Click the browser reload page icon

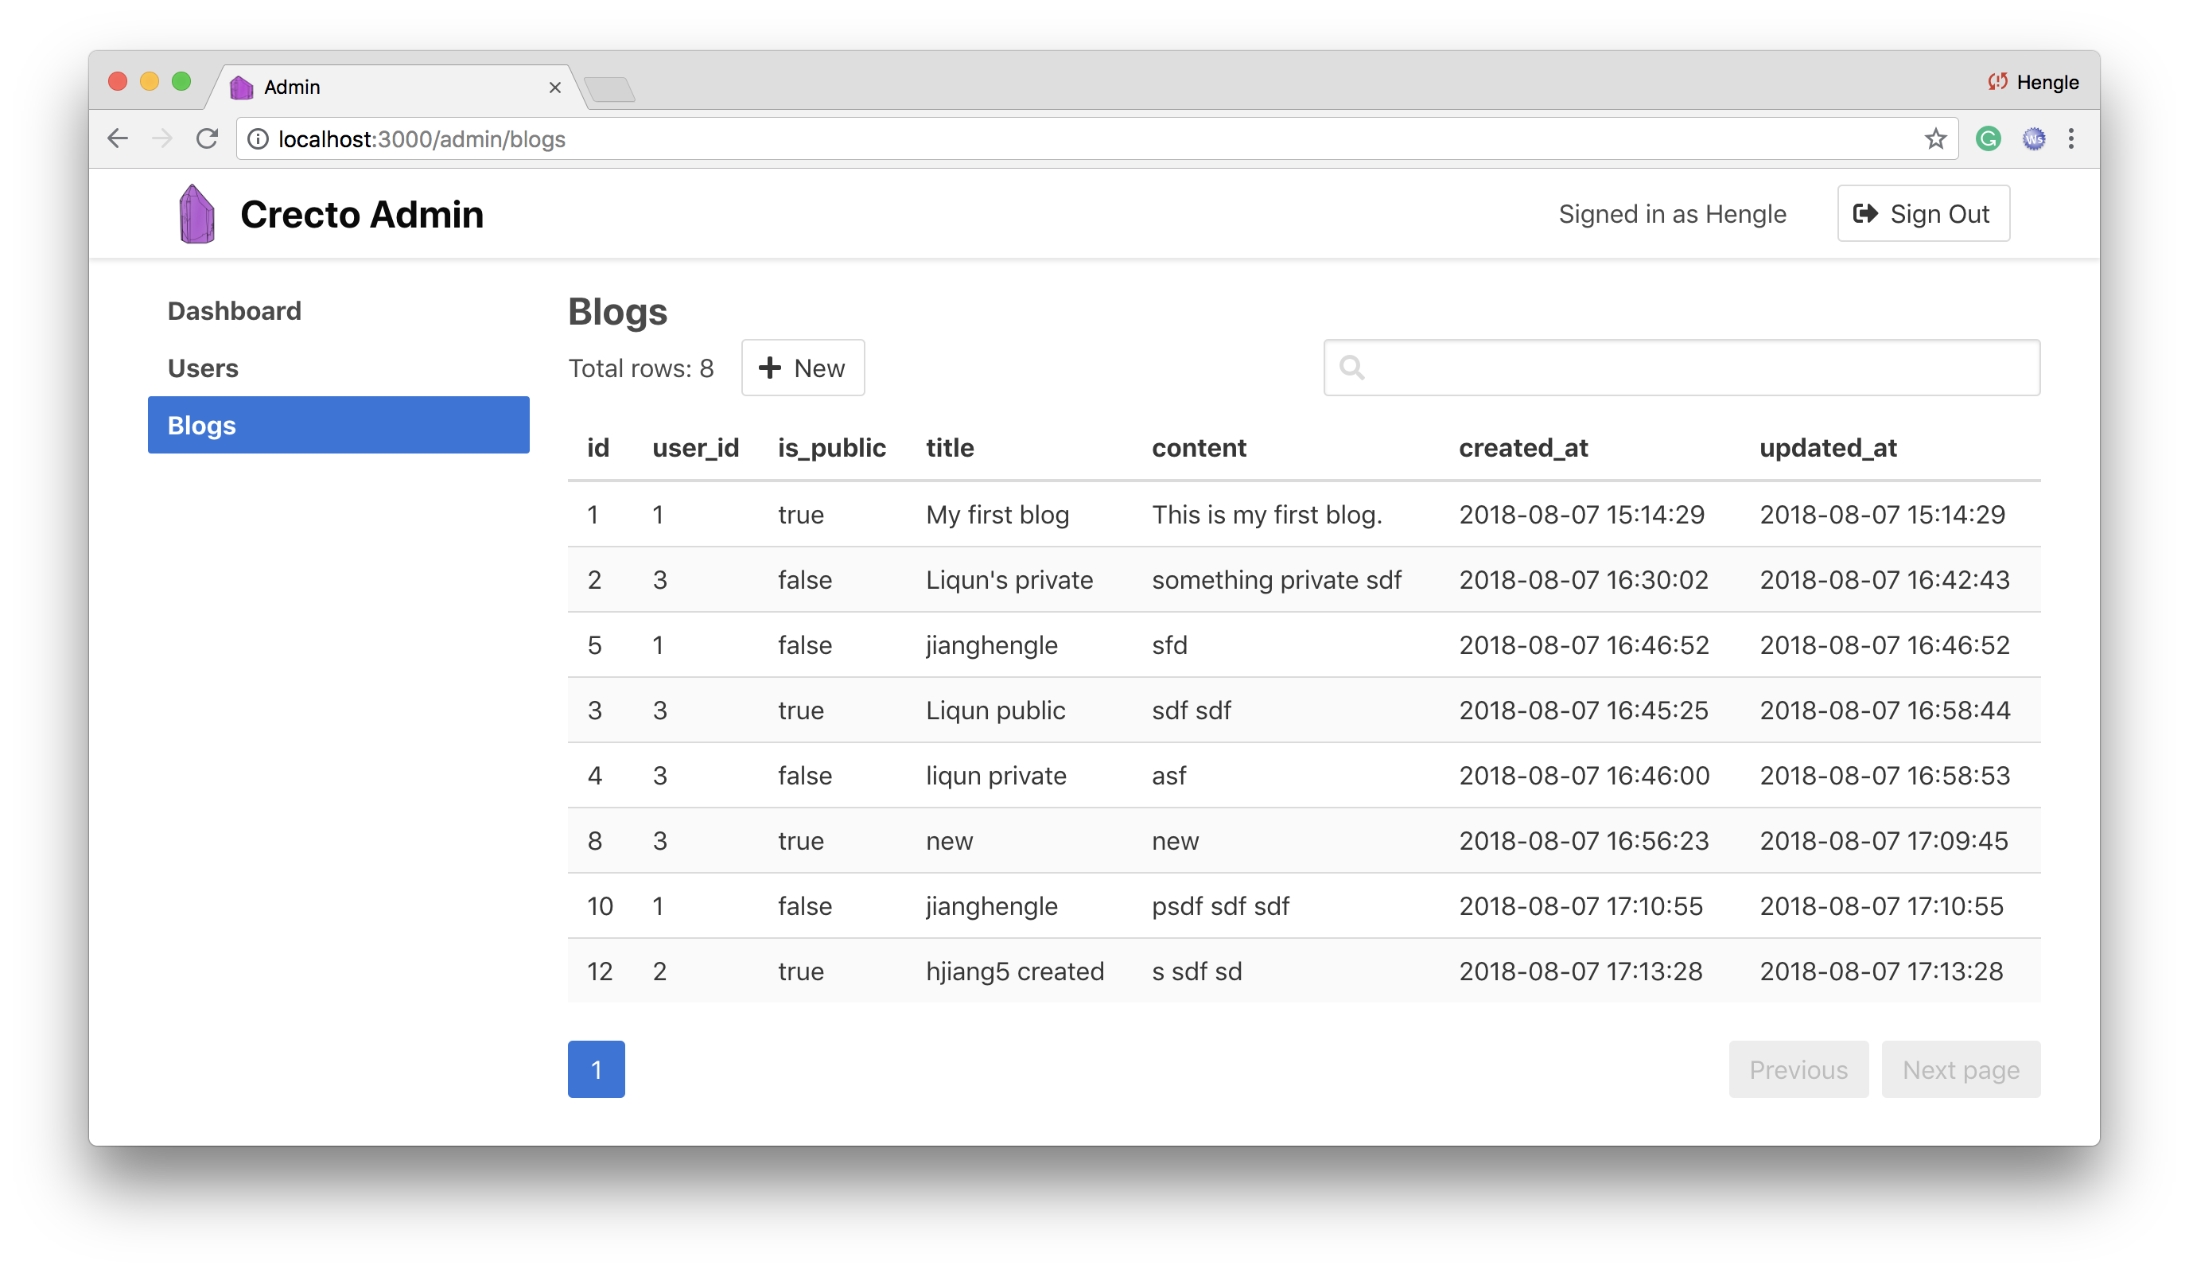pyautogui.click(x=207, y=138)
